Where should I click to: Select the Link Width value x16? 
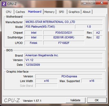pyautogui.click(x=46, y=81)
